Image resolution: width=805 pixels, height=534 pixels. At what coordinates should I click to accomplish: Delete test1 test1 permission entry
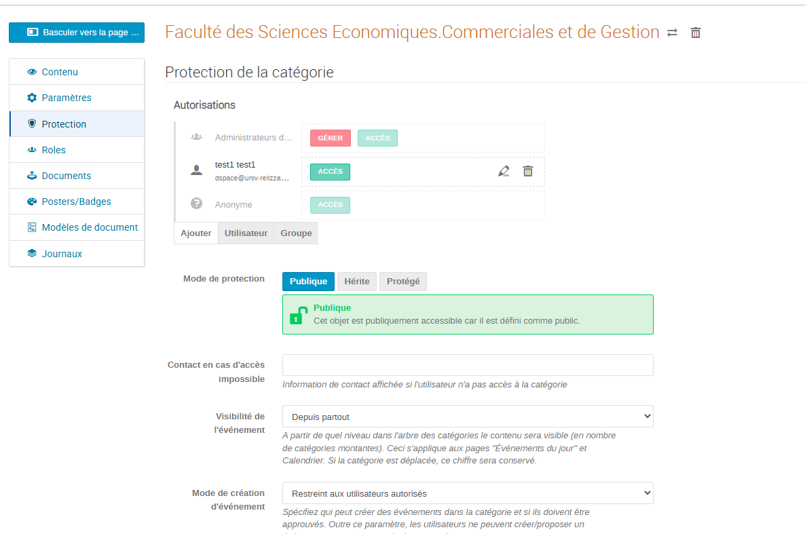pos(528,172)
